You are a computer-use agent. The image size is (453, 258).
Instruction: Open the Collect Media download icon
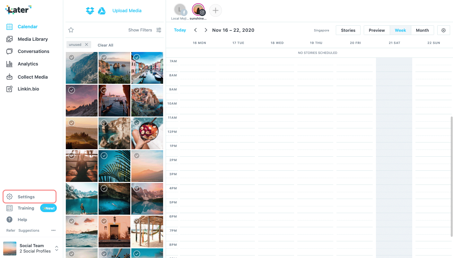(10, 77)
